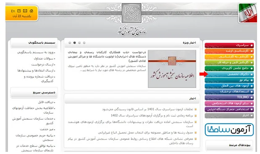Open the پیام نور menu item
The image size is (260, 154).
[x=229, y=80]
